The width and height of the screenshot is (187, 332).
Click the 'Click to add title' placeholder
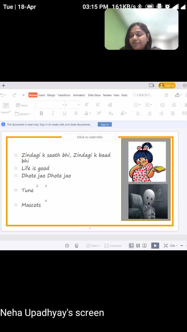(90, 137)
